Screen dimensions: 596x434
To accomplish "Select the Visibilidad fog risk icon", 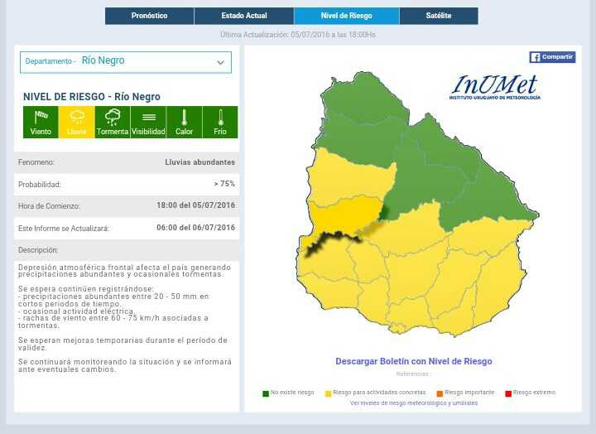I will pyautogui.click(x=148, y=122).
